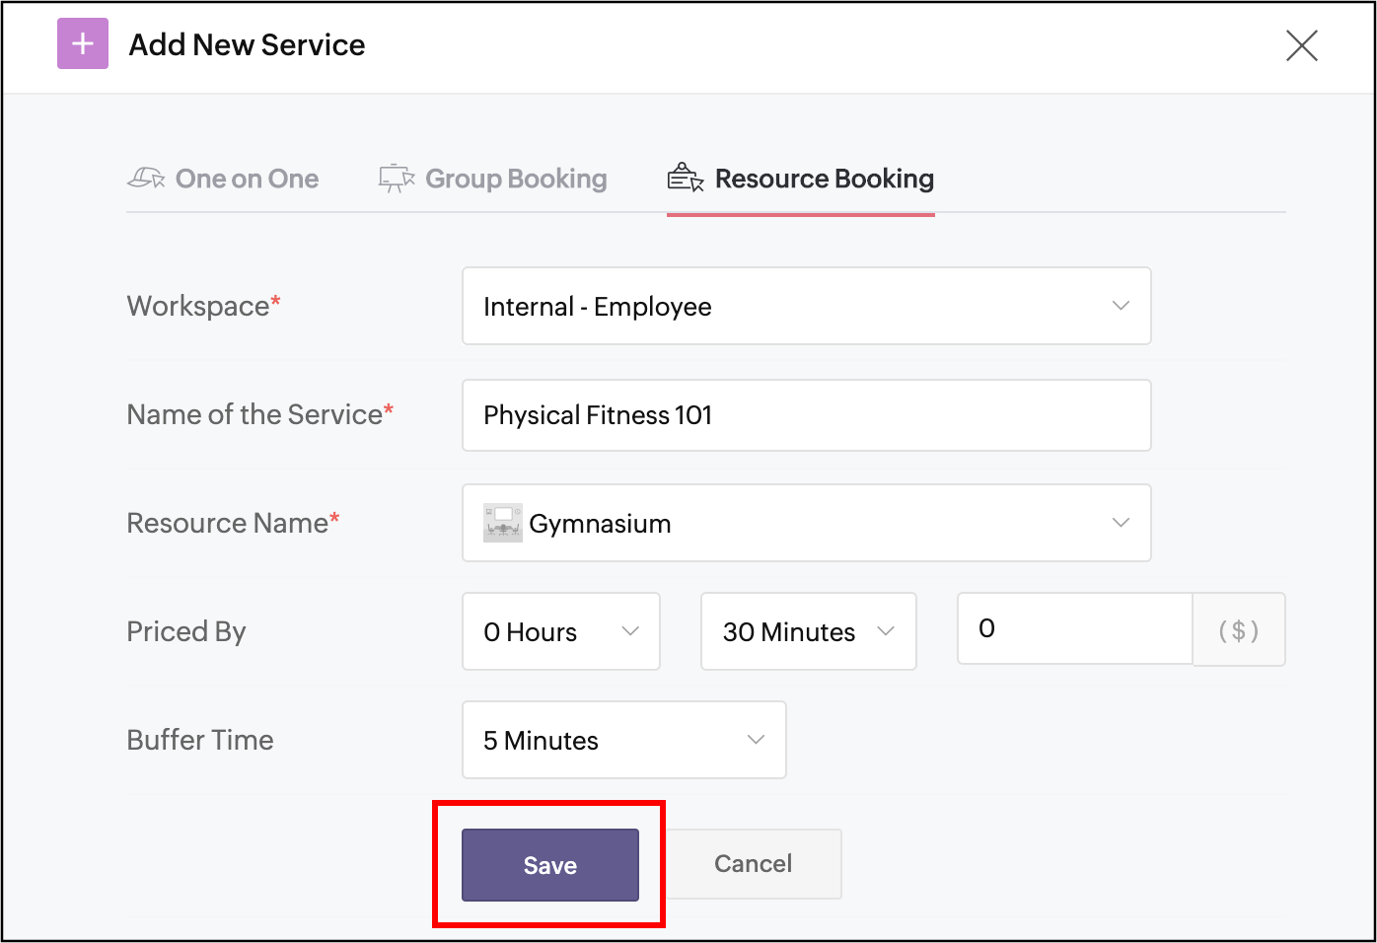This screenshot has height=943, width=1377.
Task: Expand the Resource Name dropdown
Action: pyautogui.click(x=805, y=523)
